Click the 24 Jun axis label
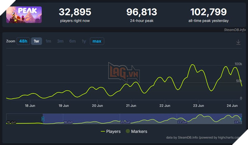This screenshot has height=145, width=248. (232, 106)
